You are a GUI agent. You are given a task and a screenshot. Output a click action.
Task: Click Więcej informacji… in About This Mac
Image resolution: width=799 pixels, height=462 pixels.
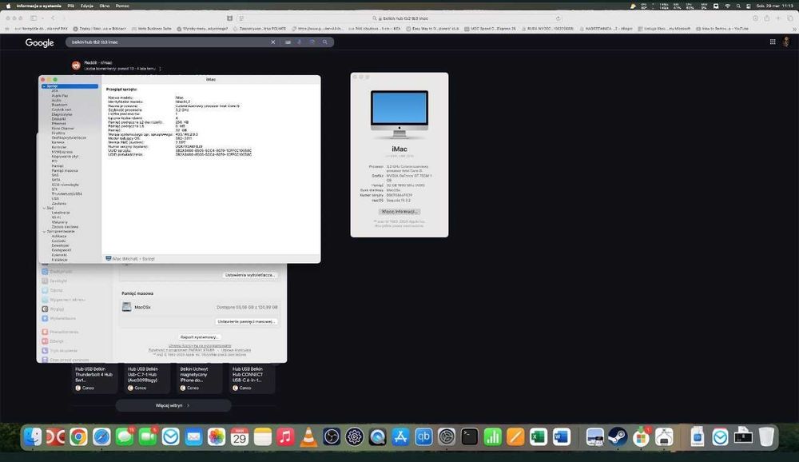tap(399, 212)
